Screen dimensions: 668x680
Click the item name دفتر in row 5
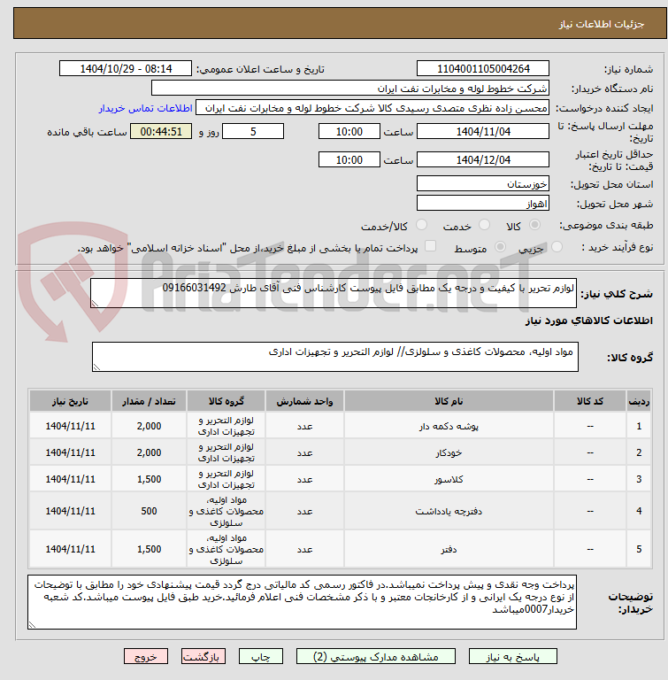pos(449,550)
